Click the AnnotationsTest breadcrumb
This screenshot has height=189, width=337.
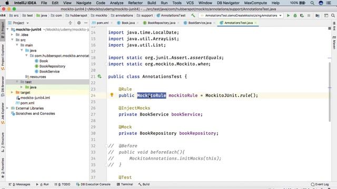[171, 15]
